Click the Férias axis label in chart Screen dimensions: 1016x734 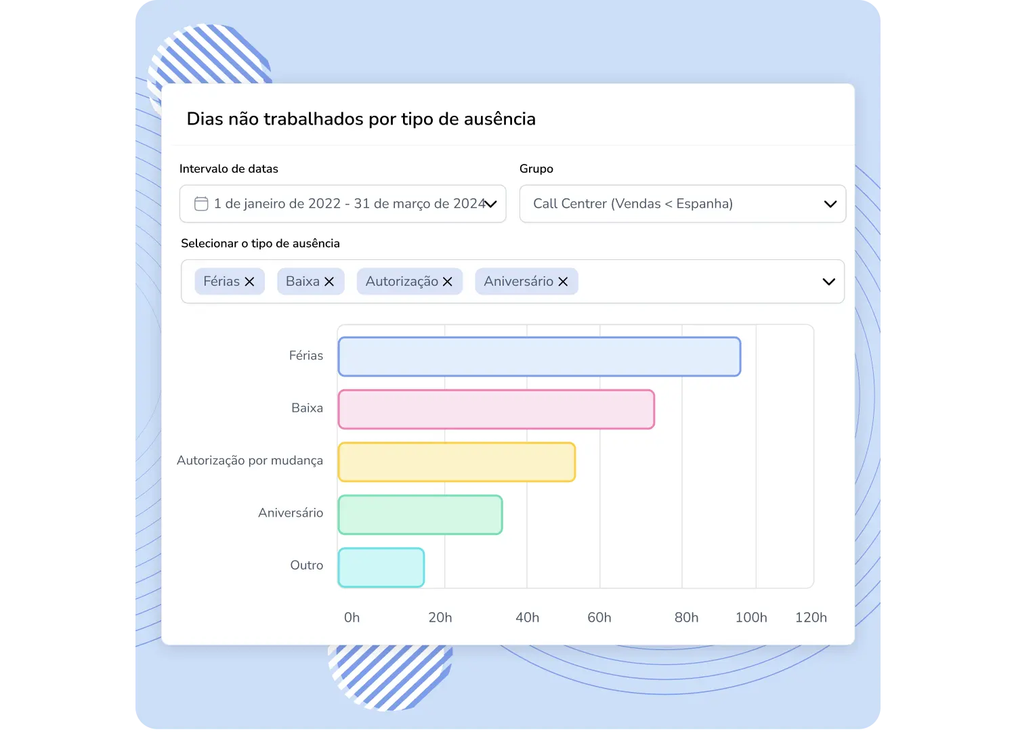(x=306, y=355)
